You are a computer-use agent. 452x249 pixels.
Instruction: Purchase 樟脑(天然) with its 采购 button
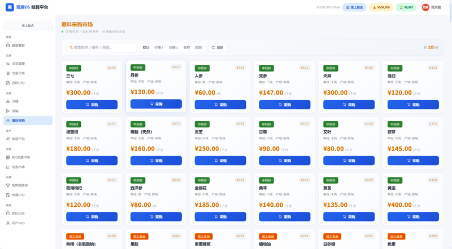click(x=157, y=161)
